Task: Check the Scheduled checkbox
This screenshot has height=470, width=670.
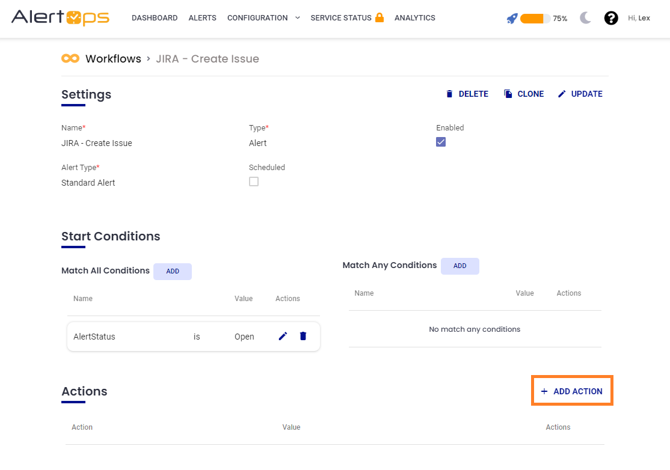Action: pyautogui.click(x=254, y=182)
